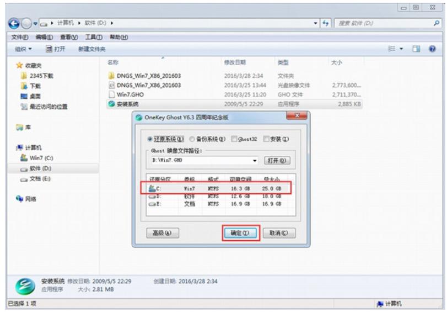Screen dimensions: 447x312
Task: Click 打开 in the toolbar
Action: [x=56, y=49]
